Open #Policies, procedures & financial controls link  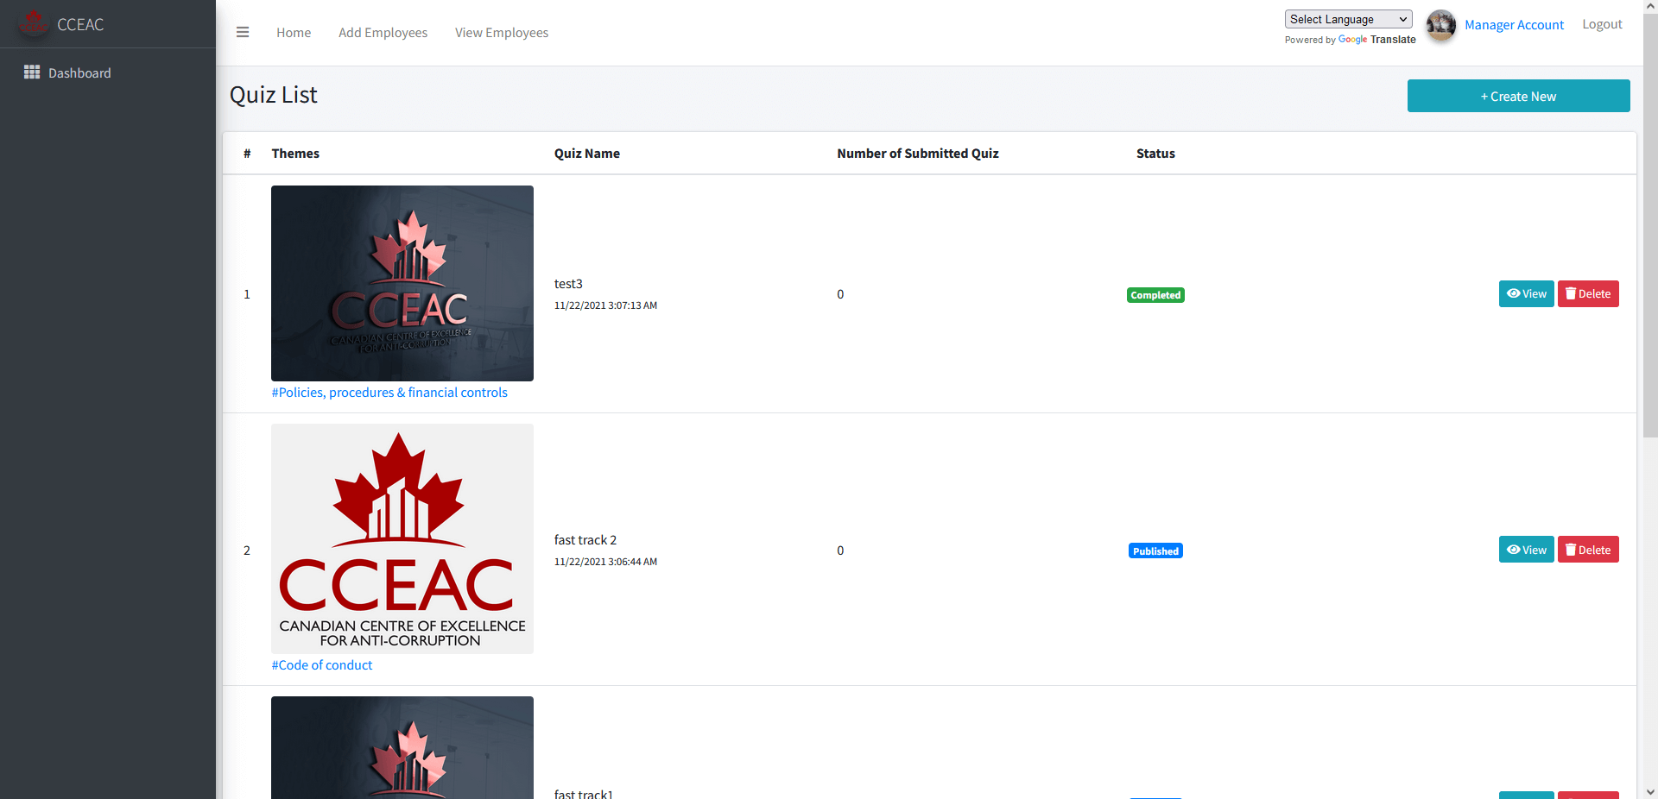pos(389,393)
